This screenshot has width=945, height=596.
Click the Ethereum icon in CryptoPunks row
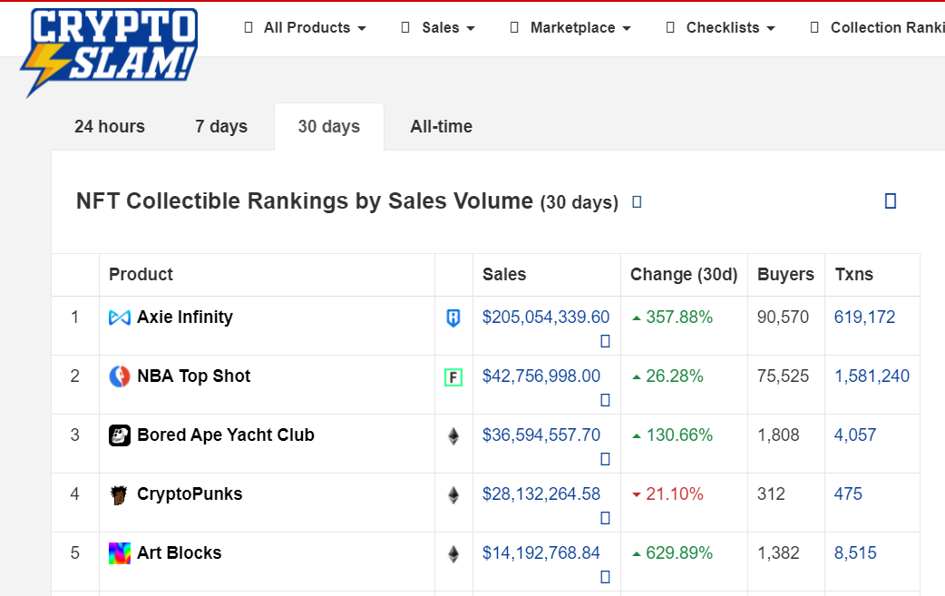453,495
